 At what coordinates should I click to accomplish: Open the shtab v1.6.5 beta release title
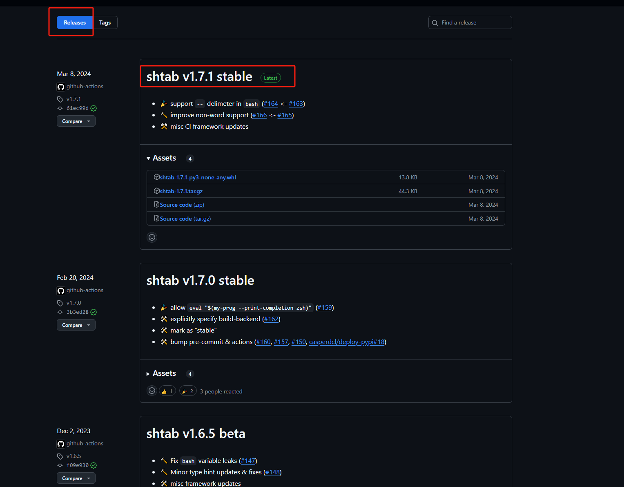(196, 433)
